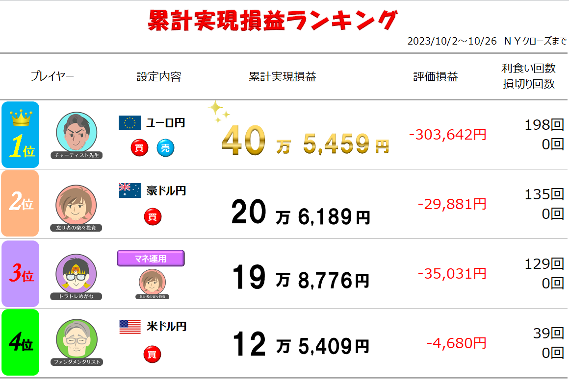Click the 累計実現損益 column header
This screenshot has width=569, height=380.
tap(283, 76)
